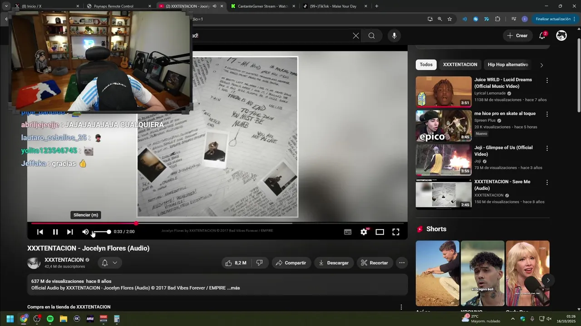Open the tab search dropdown
581x326 pixels.
pyautogui.click(x=6, y=6)
